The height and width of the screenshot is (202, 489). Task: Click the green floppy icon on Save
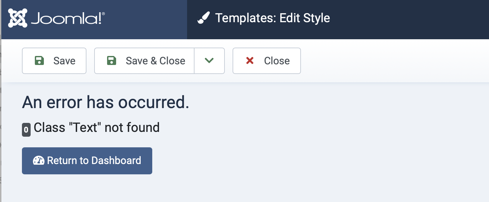point(39,60)
